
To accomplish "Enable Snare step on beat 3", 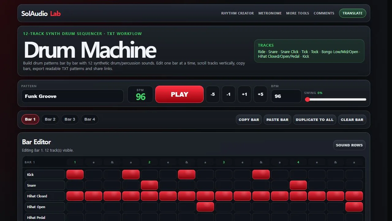I will pyautogui.click(x=224, y=185).
